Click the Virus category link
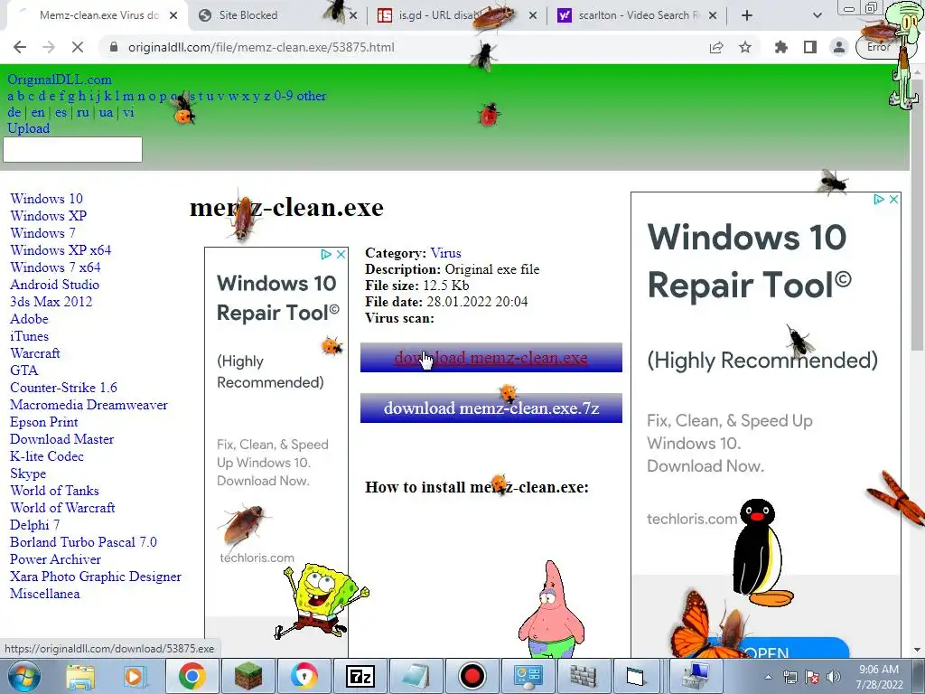The height and width of the screenshot is (694, 925). 445,253
